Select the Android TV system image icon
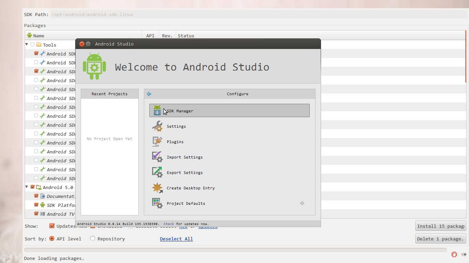Viewport: 469px width, 263px height. tap(43, 214)
